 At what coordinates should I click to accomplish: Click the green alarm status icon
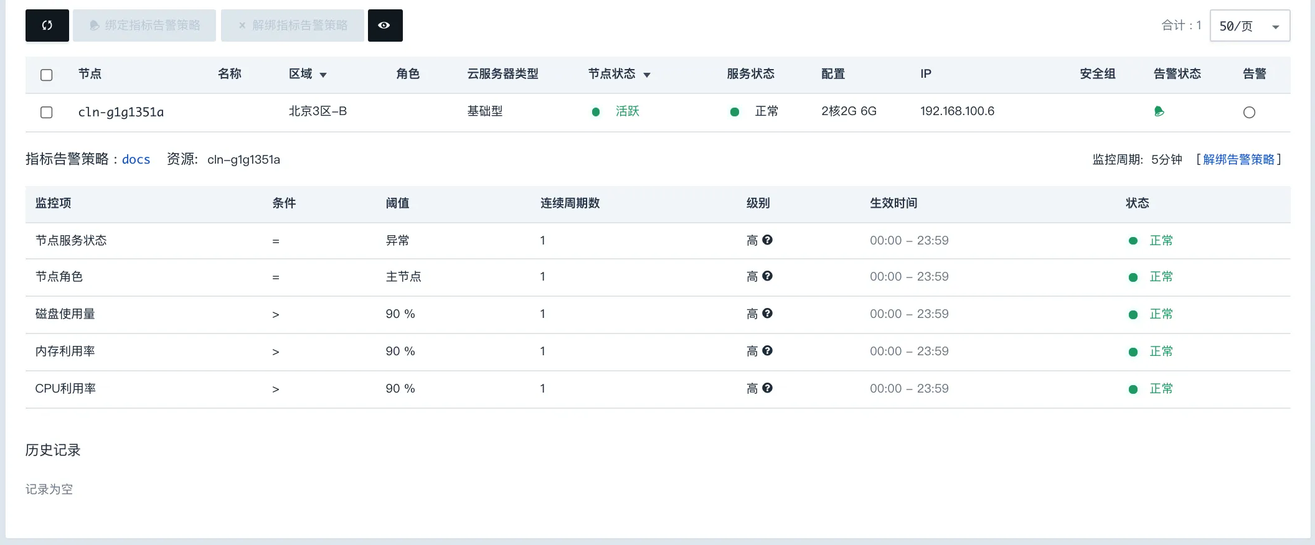click(1159, 111)
